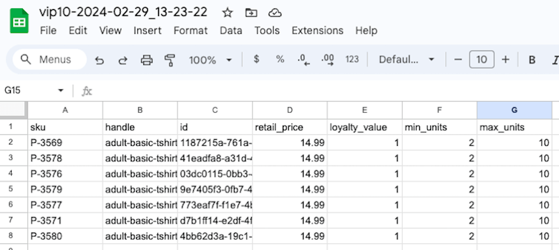Select cell with sku P-3580

coord(65,236)
